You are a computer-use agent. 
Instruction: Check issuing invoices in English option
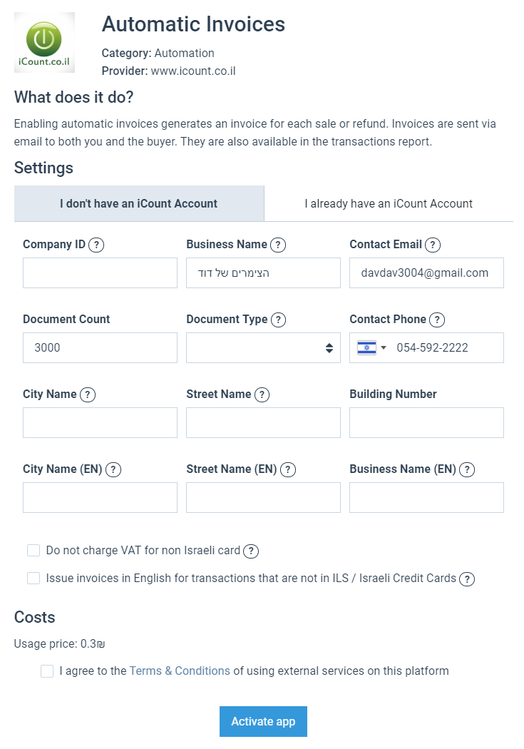pyautogui.click(x=34, y=578)
